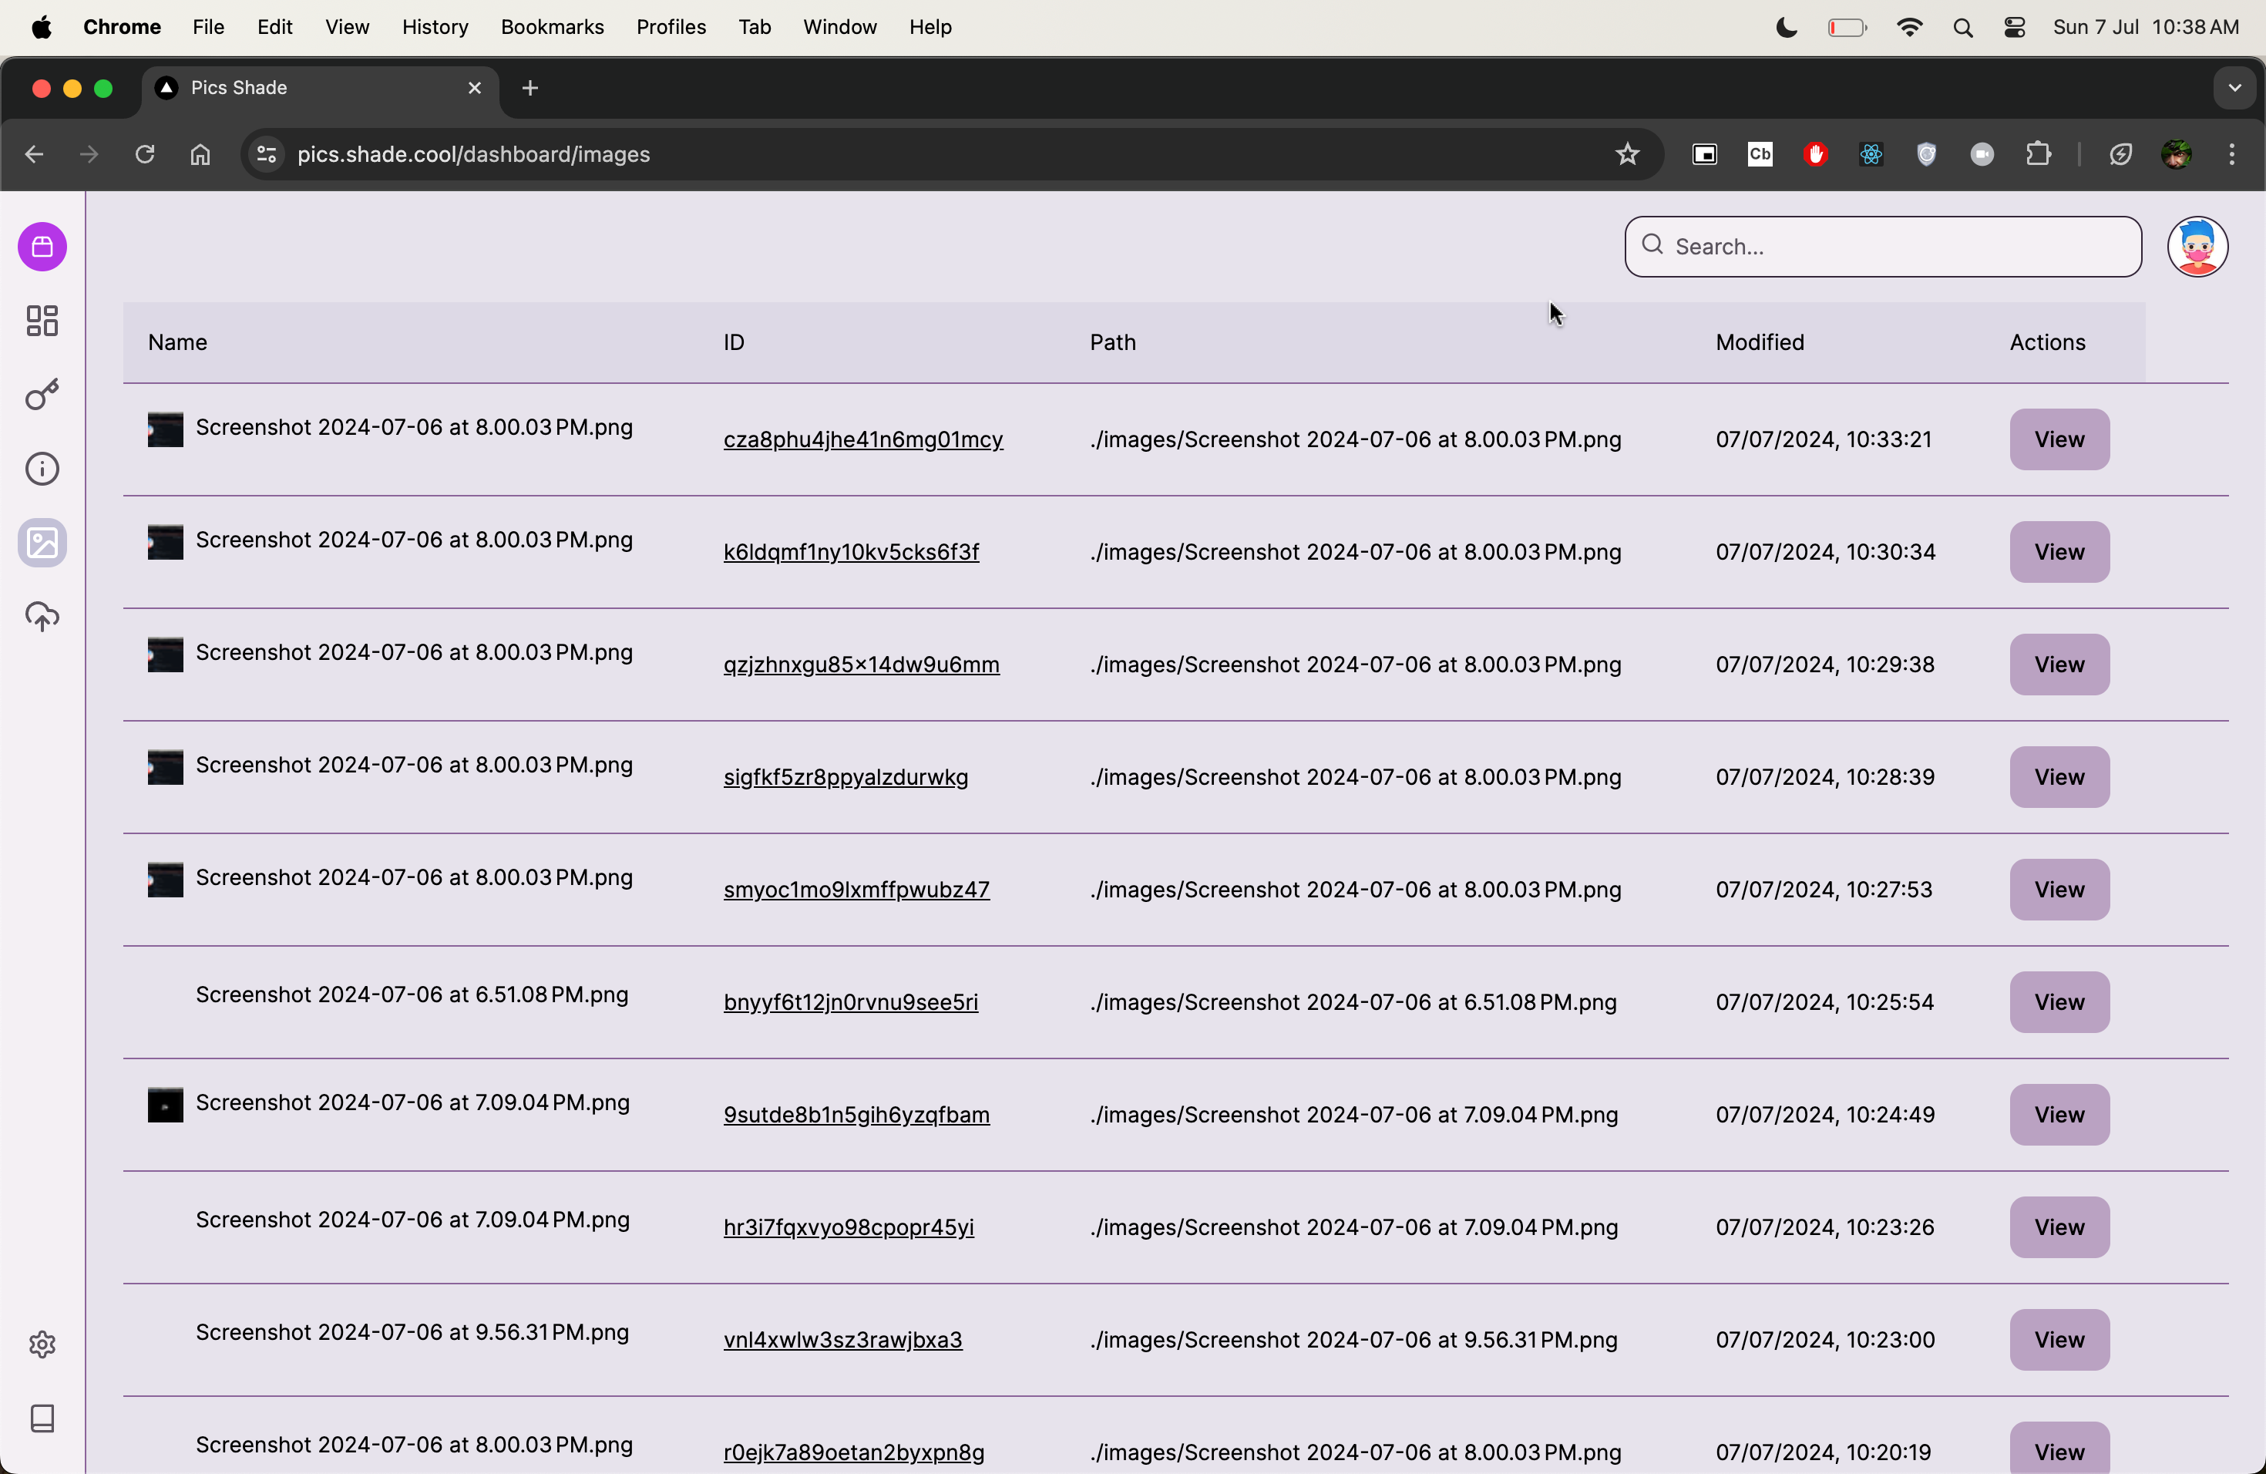
Task: Click the browser back arrow
Action: [x=35, y=154]
